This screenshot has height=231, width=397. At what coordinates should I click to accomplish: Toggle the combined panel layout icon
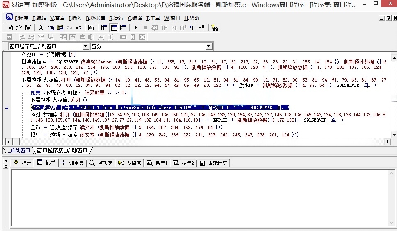tap(123, 28)
